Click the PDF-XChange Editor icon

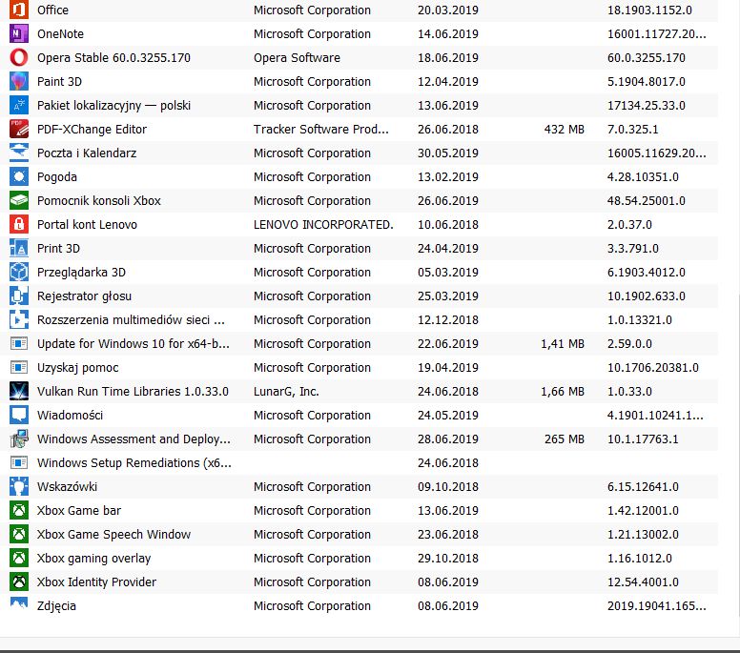coord(19,130)
